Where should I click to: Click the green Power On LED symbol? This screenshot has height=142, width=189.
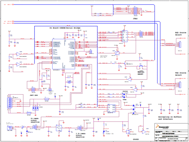pos(104,132)
